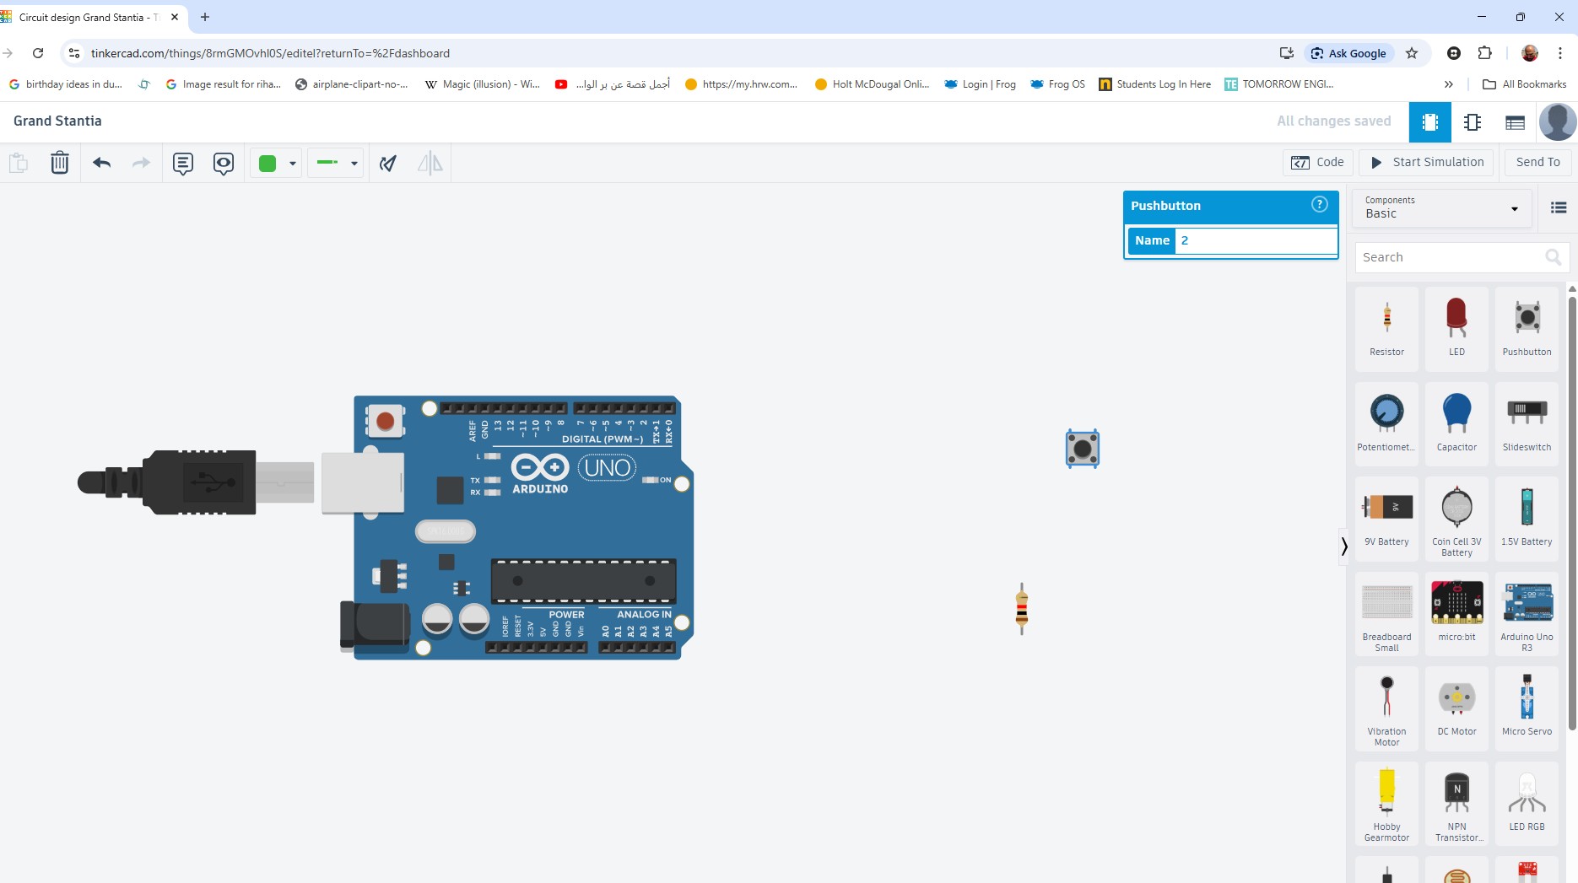The image size is (1578, 883).
Task: Mirror the selected component
Action: (x=430, y=163)
